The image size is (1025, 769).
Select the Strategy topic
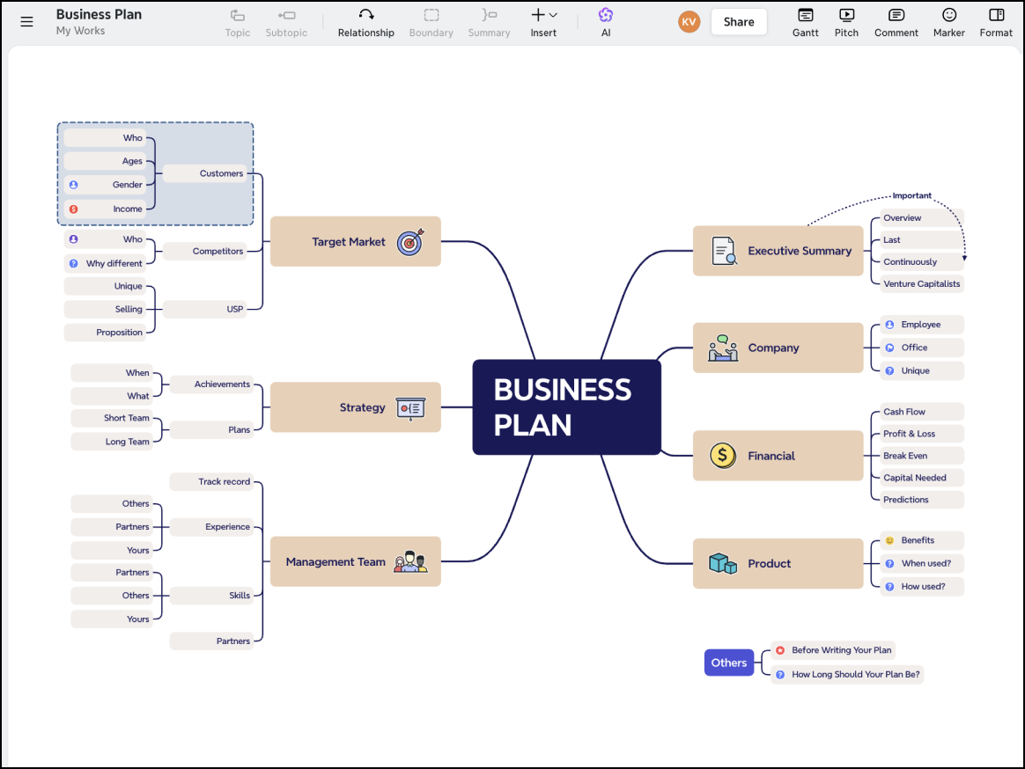(x=355, y=407)
